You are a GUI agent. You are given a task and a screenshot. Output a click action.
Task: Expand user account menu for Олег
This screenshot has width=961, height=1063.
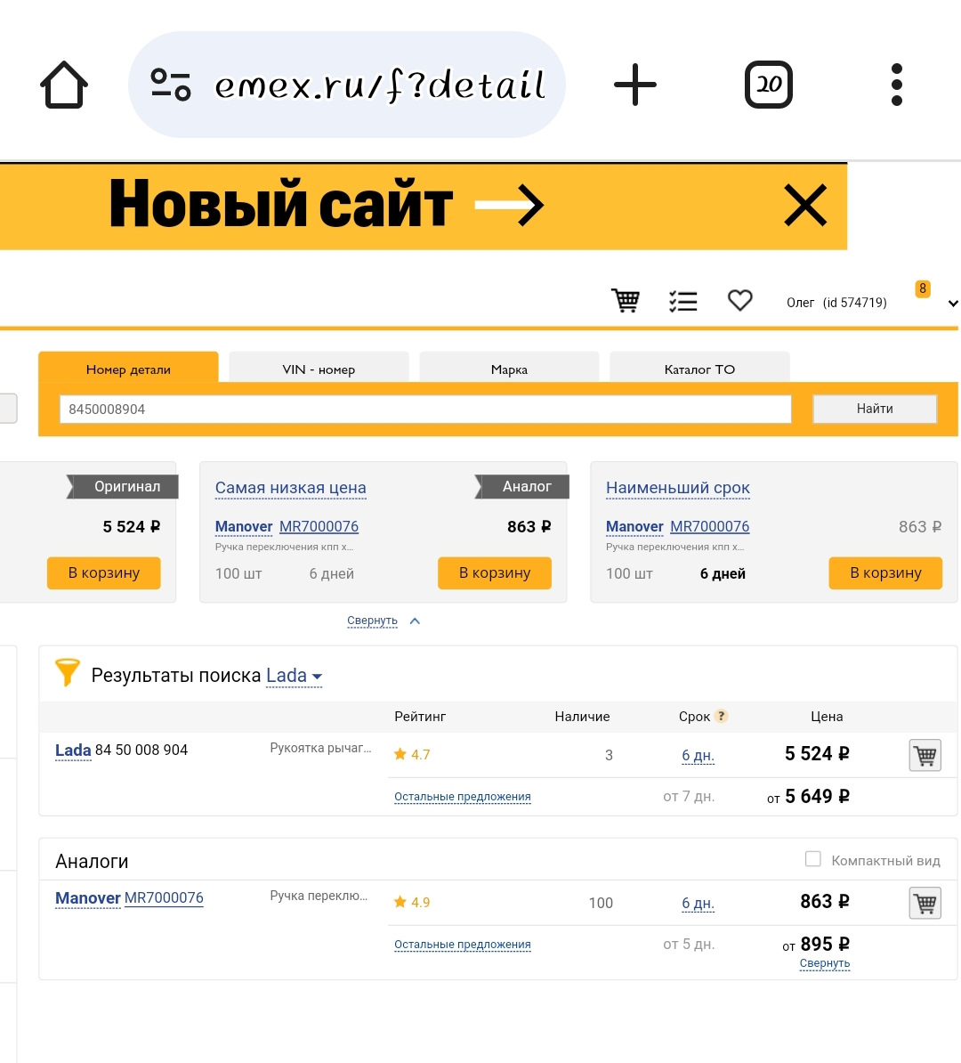point(953,303)
